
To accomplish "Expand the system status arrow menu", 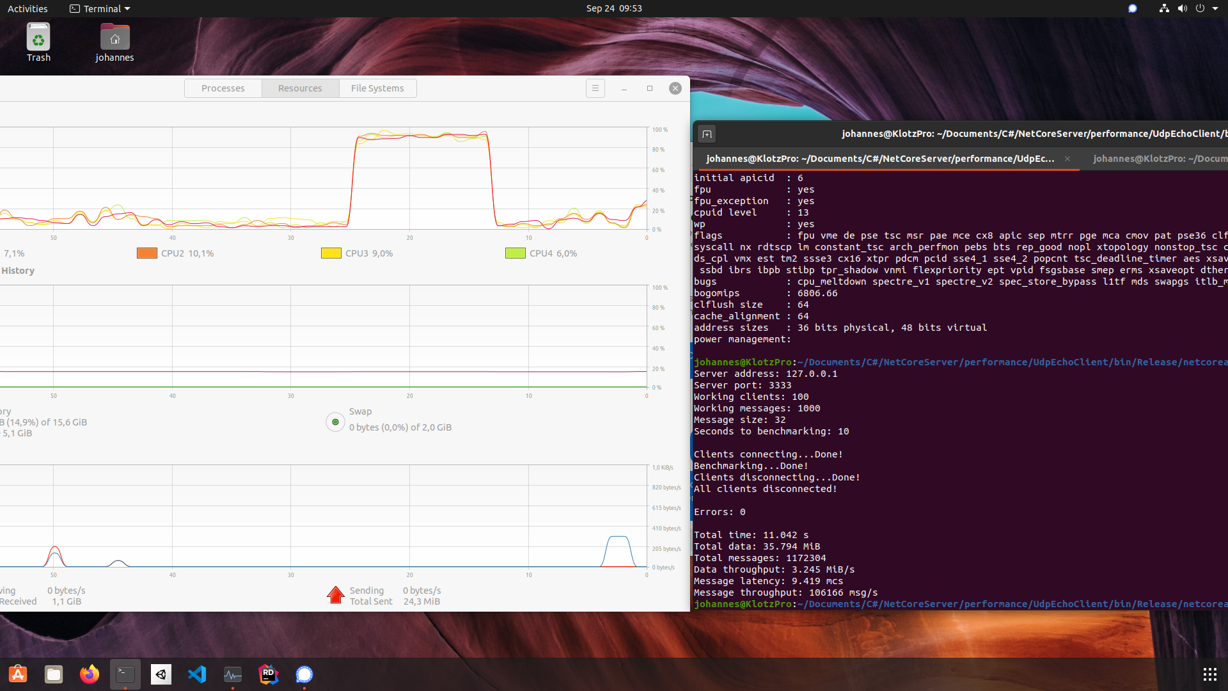I will point(1218,8).
